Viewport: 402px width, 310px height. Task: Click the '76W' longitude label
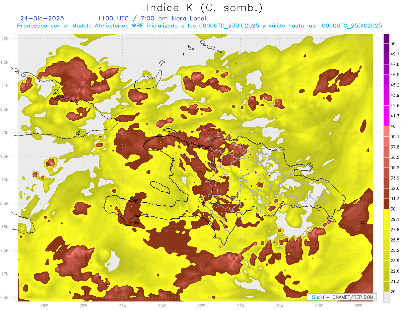(44, 305)
